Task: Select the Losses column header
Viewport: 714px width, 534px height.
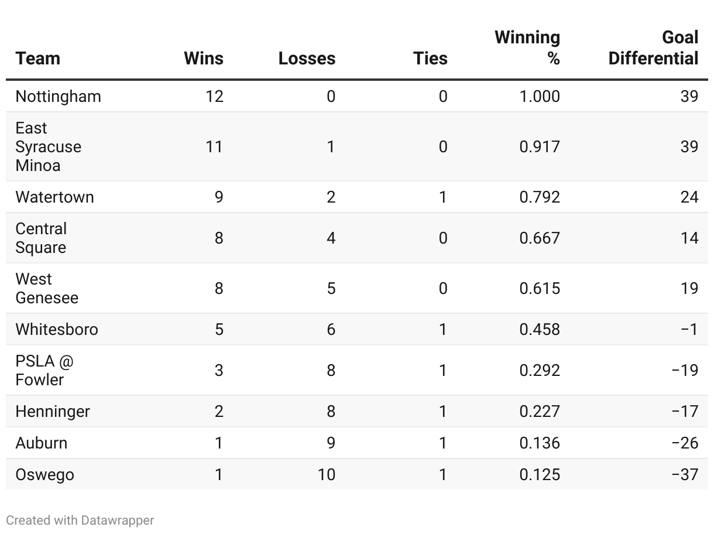Action: coord(307,59)
